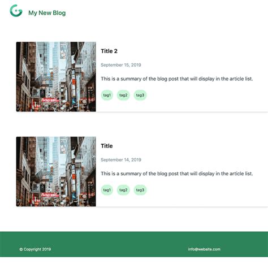
Task: Click the summary text of the September 14 post
Action: coord(177,174)
